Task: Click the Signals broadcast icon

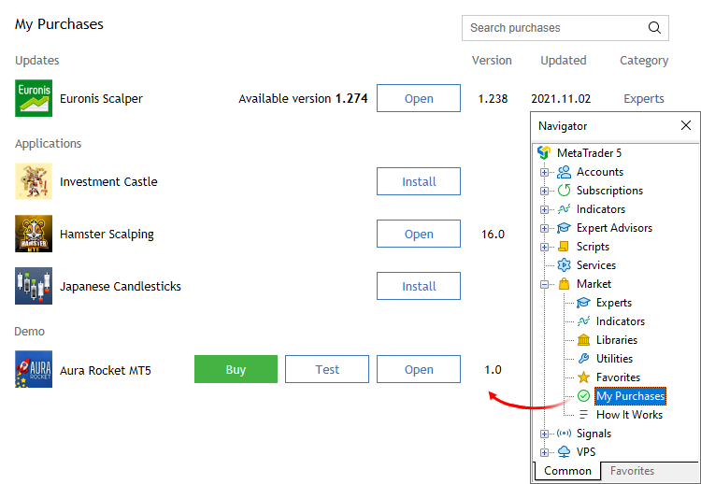Action: (564, 434)
